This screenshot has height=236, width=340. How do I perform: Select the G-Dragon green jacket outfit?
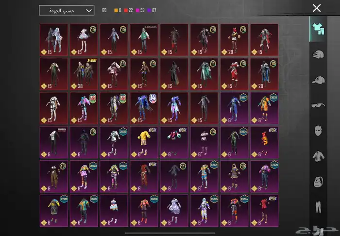pos(144,39)
